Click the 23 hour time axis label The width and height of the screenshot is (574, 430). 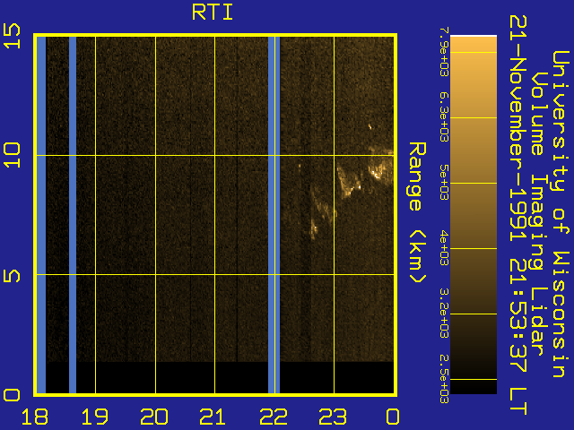click(333, 417)
